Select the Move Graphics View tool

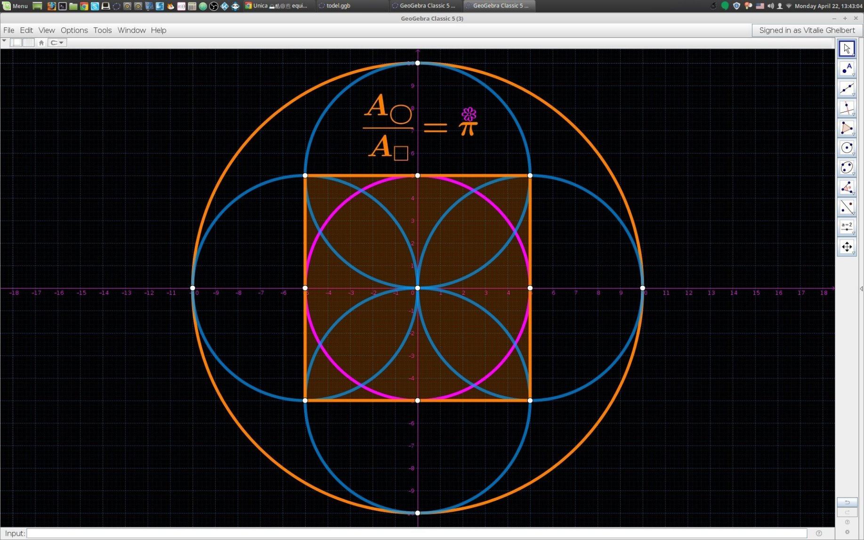[x=847, y=247]
